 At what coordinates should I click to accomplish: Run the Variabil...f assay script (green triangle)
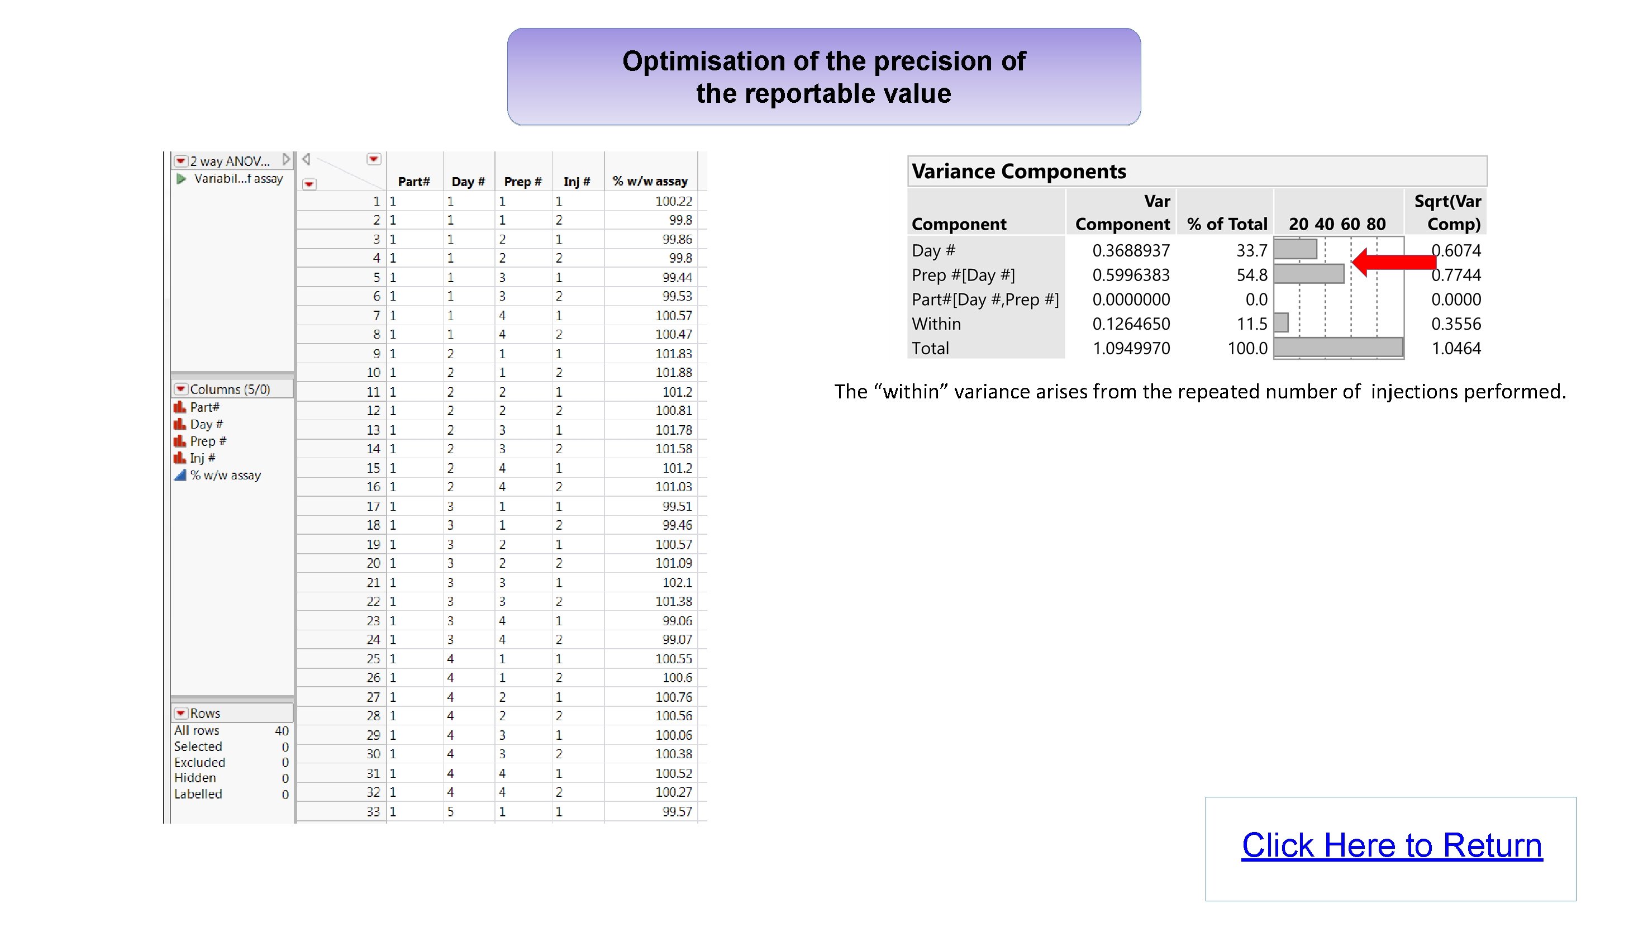click(x=181, y=178)
